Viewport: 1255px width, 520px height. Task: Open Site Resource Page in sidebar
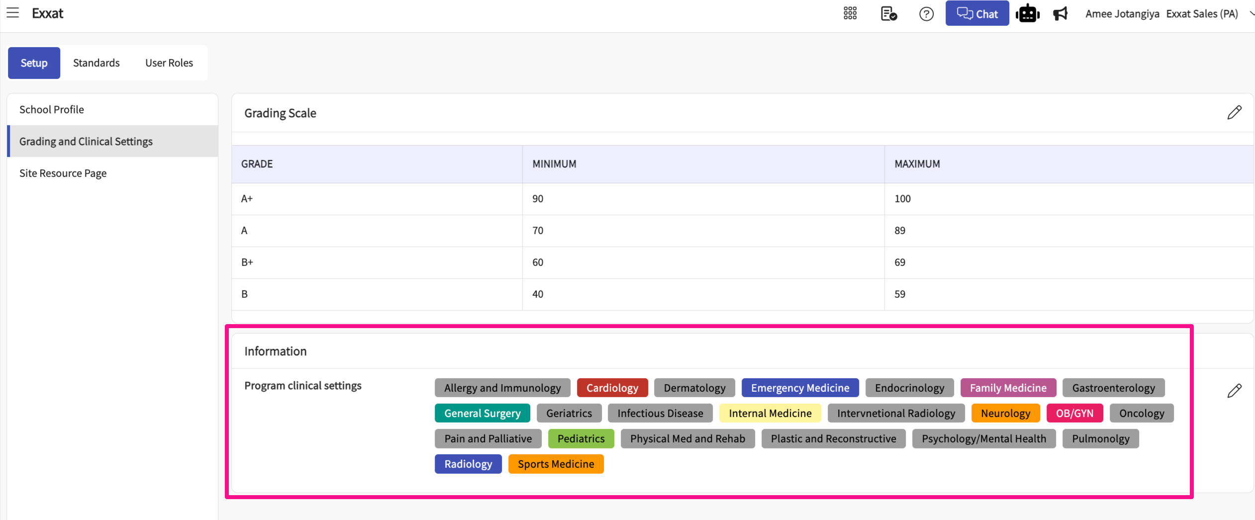(63, 173)
